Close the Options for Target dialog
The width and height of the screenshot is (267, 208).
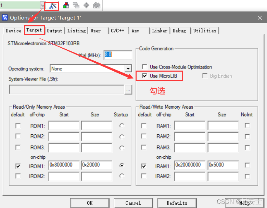coord(260,18)
